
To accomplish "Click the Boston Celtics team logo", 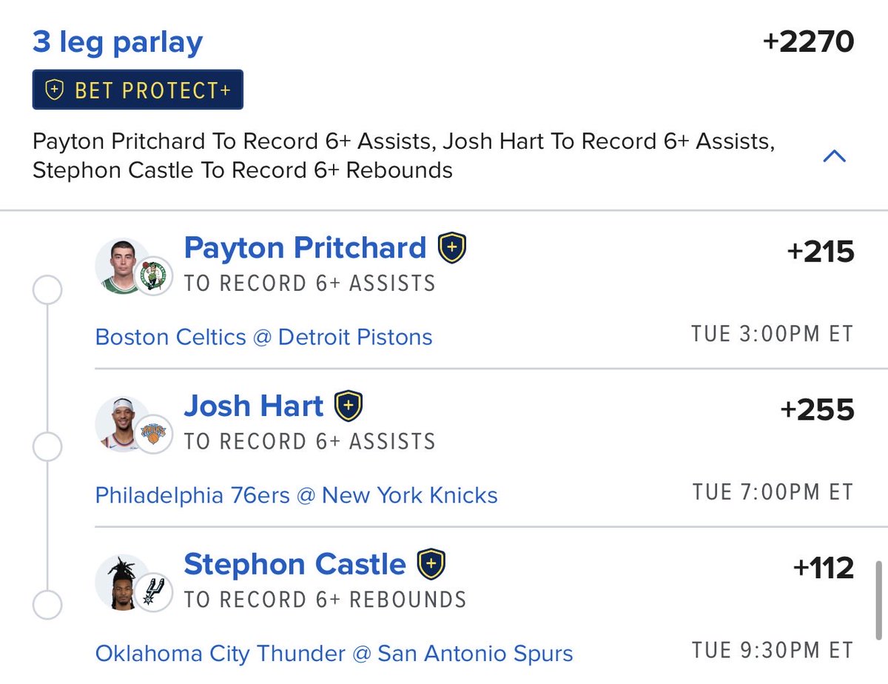I will pos(155,277).
